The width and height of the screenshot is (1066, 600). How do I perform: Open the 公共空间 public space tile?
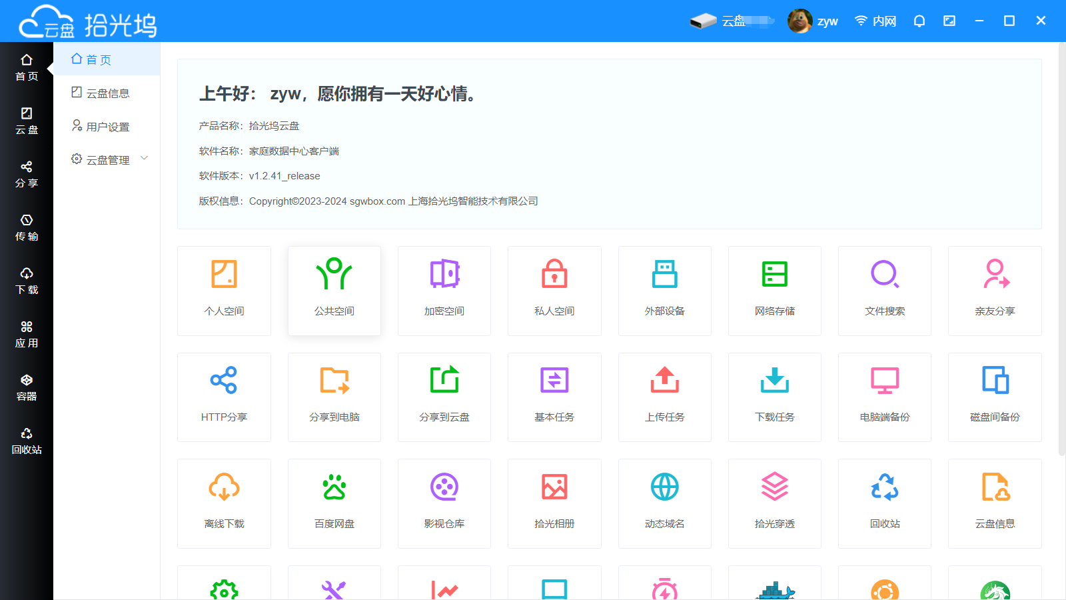334,291
